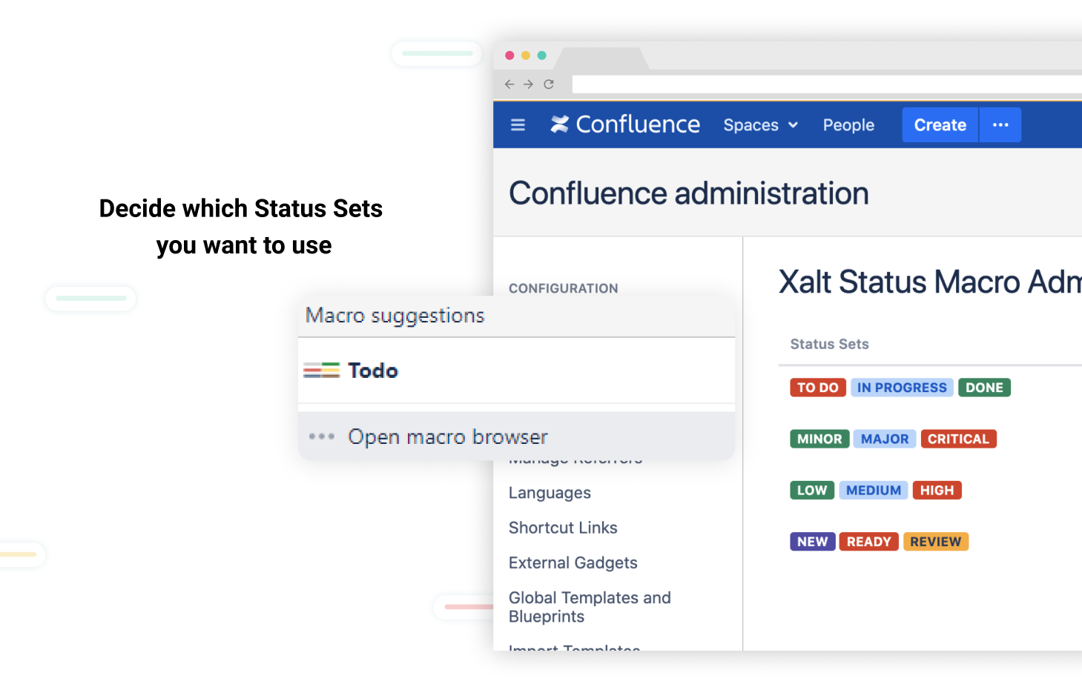Click the Shortcut Links sidebar entry
Screen dimensions: 1082x687
[x=562, y=527]
